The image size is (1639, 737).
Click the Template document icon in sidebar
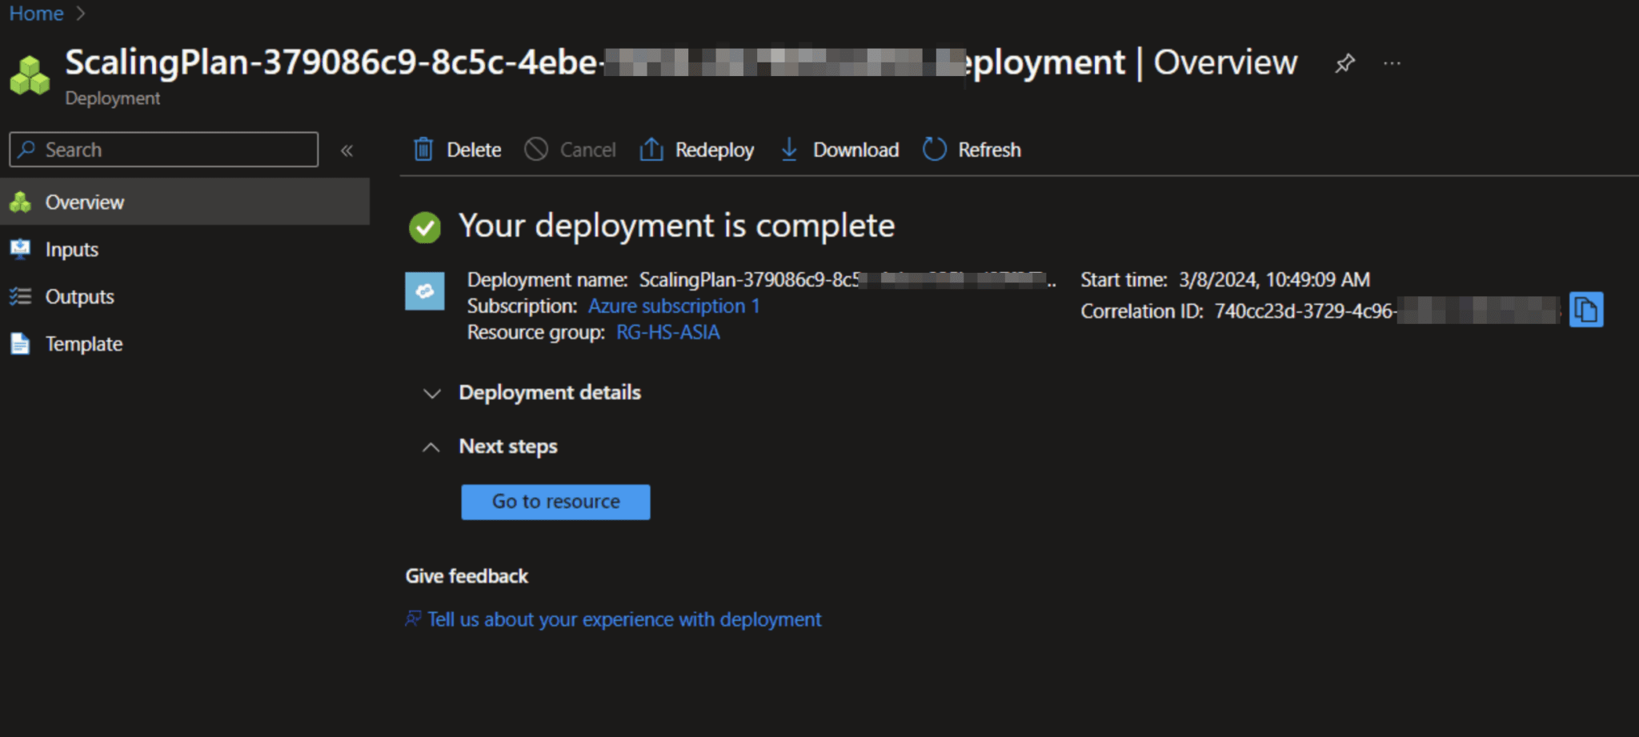tap(21, 343)
